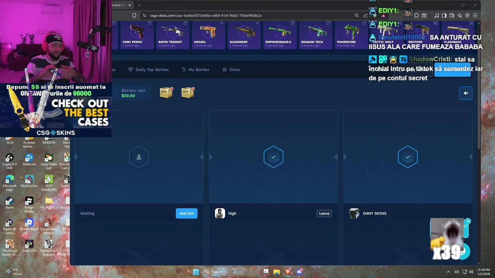
Task: Open high's profile avatar
Action: (220, 214)
